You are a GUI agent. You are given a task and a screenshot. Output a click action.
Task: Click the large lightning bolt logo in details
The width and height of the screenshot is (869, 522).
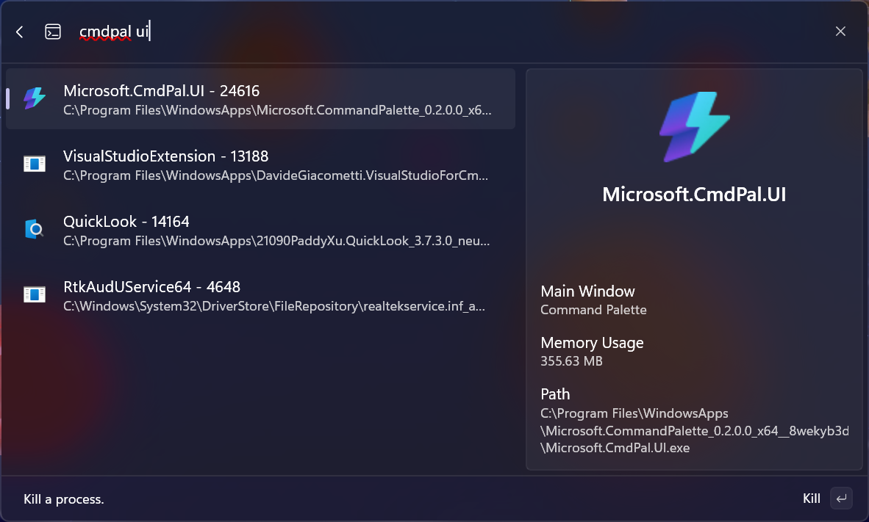coord(694,127)
